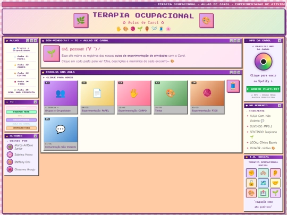
Task: Click the yarn ball emoji in the header row
Action: click(133, 29)
